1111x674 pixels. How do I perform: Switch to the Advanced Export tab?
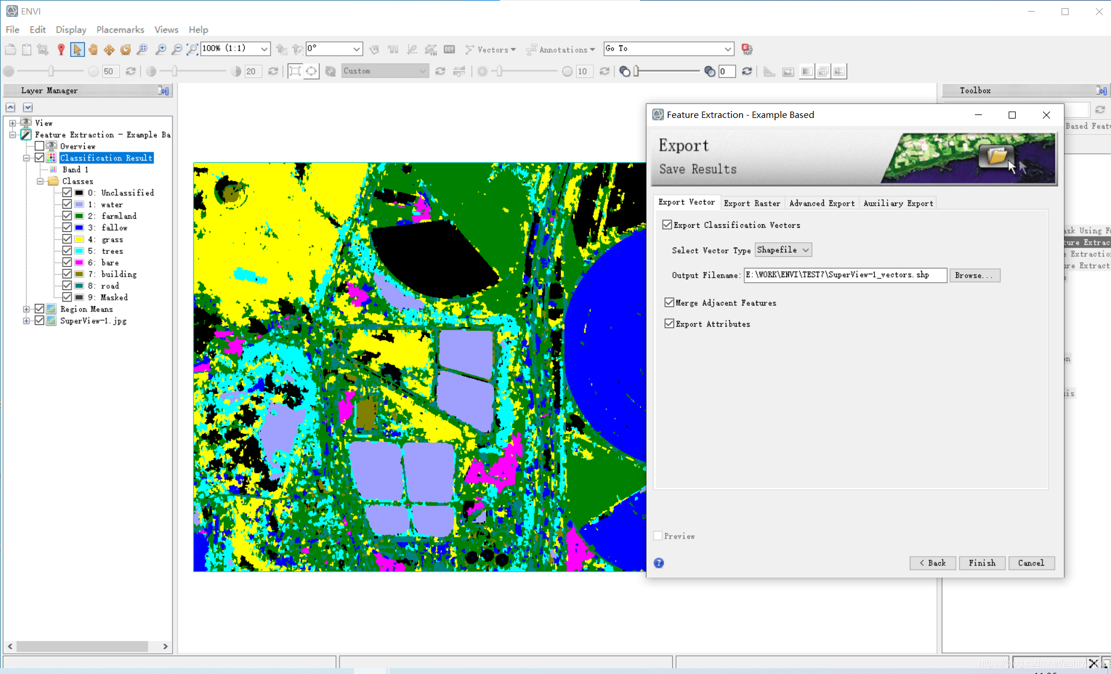point(821,203)
